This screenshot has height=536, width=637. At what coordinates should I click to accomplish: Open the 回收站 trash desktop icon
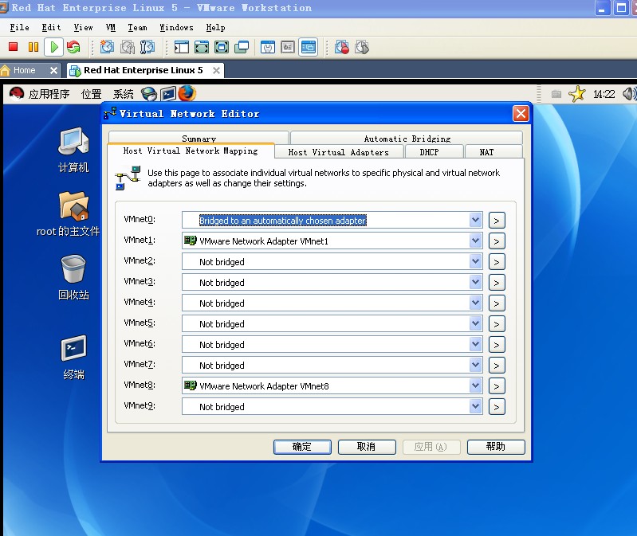(x=73, y=269)
